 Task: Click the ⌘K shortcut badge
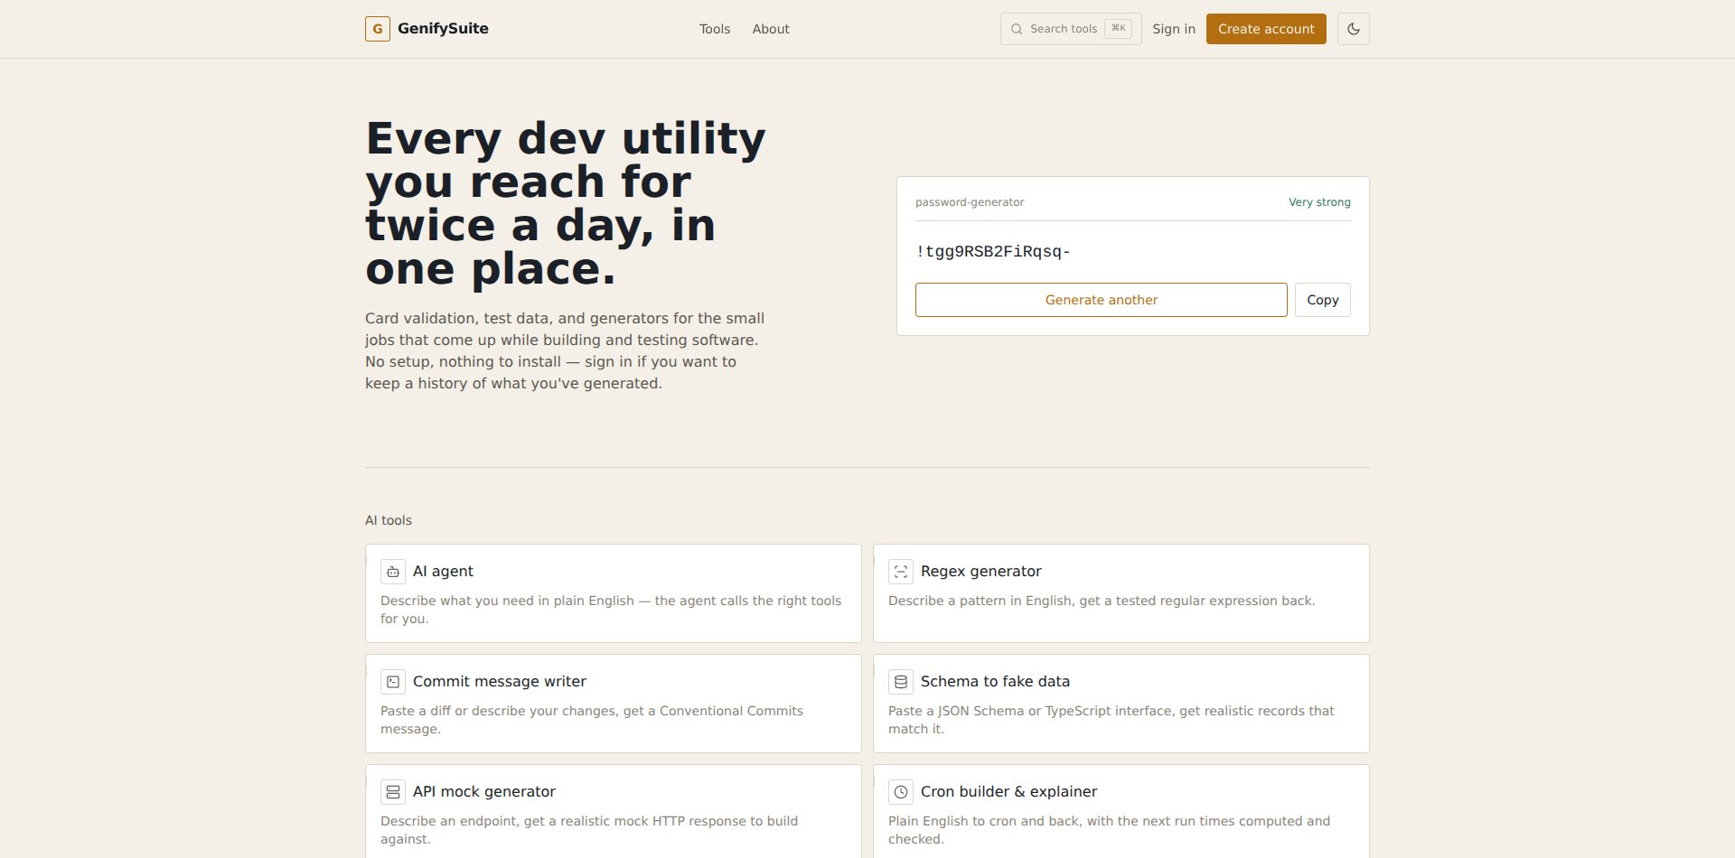coord(1118,29)
